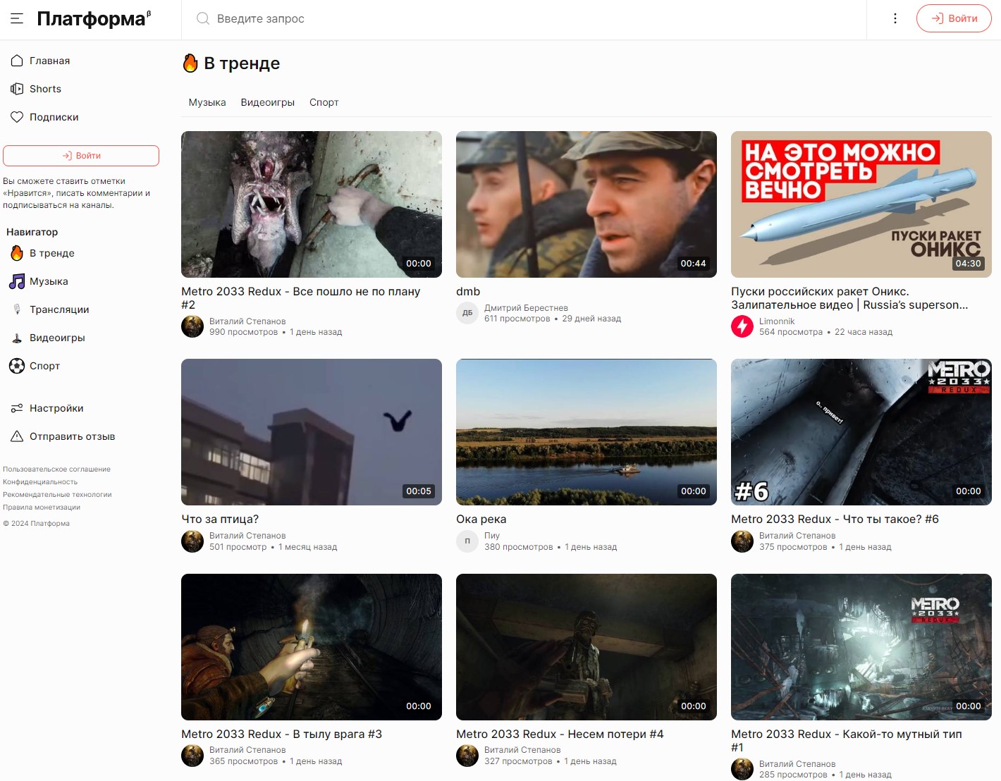Click the Отправить отзыв warning icon
This screenshot has height=781, width=1001.
pos(17,436)
